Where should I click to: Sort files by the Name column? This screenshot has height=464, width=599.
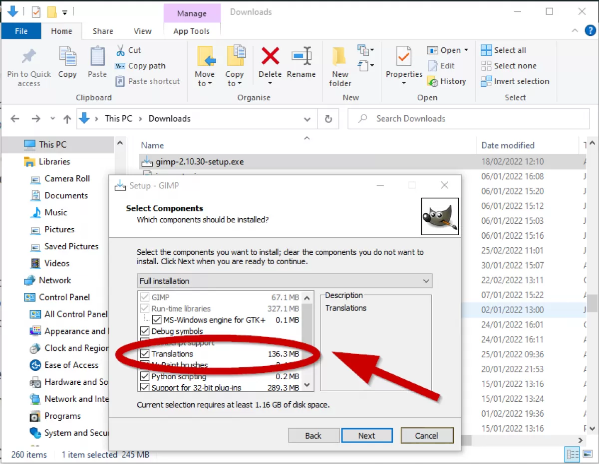152,146
